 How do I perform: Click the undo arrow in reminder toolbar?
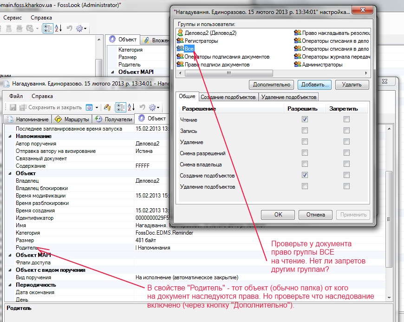(143, 107)
